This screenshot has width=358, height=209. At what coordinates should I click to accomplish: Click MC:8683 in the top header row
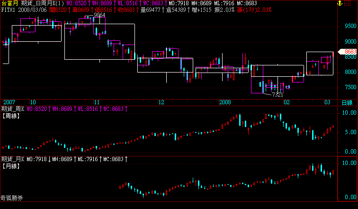[247, 3]
